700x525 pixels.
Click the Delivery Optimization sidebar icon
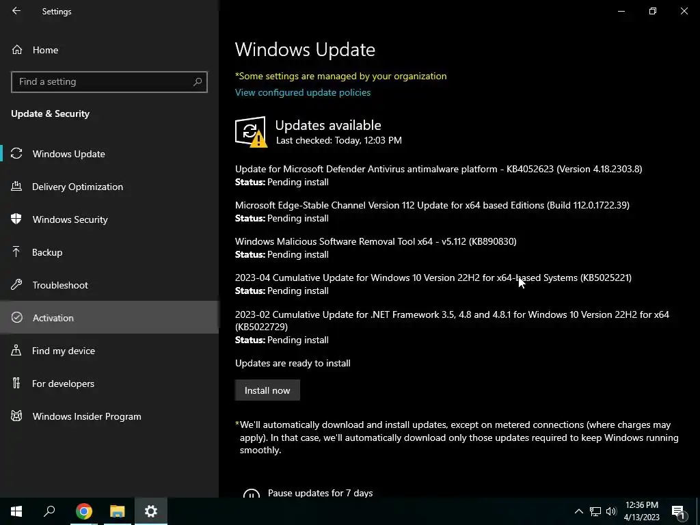pyautogui.click(x=16, y=186)
